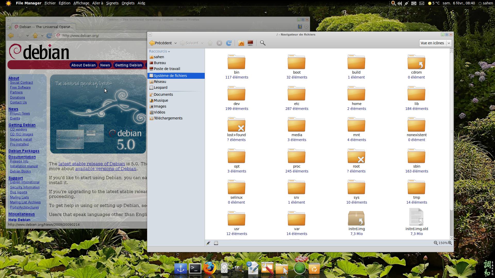Open Getting Debian in the Debian navbar
This screenshot has width=495, height=278.
128,65
